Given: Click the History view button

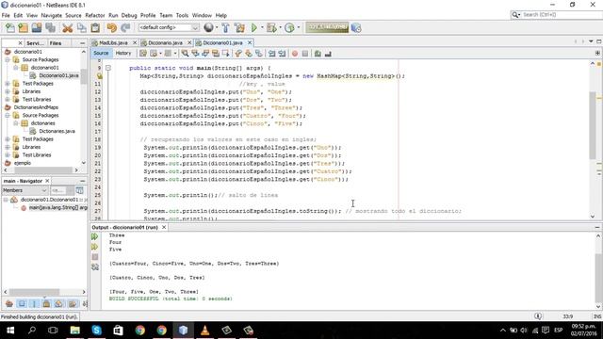Looking at the screenshot, I should 123,53.
